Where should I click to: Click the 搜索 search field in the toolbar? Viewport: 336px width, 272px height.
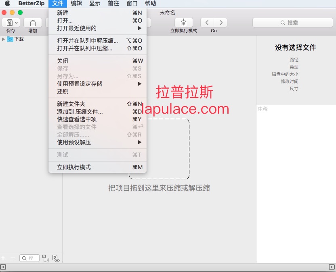coord(293,23)
